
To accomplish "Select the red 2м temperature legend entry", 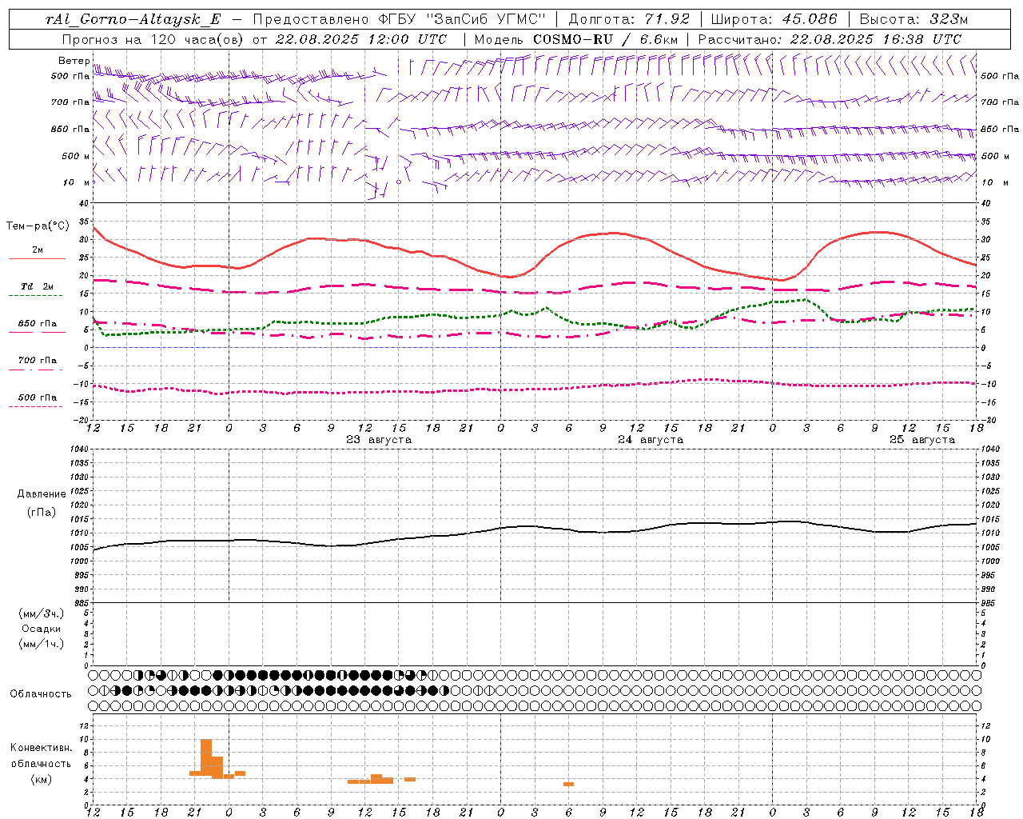I will point(37,253).
